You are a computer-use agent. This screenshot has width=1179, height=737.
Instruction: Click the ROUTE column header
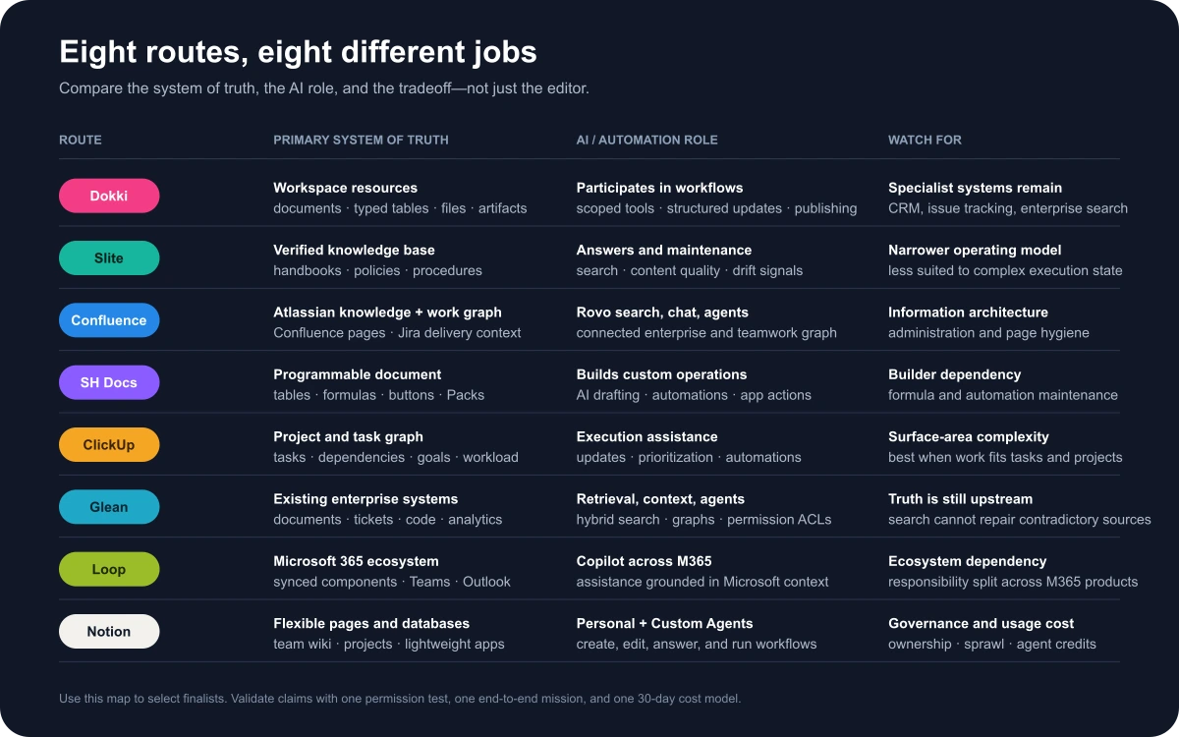point(81,140)
